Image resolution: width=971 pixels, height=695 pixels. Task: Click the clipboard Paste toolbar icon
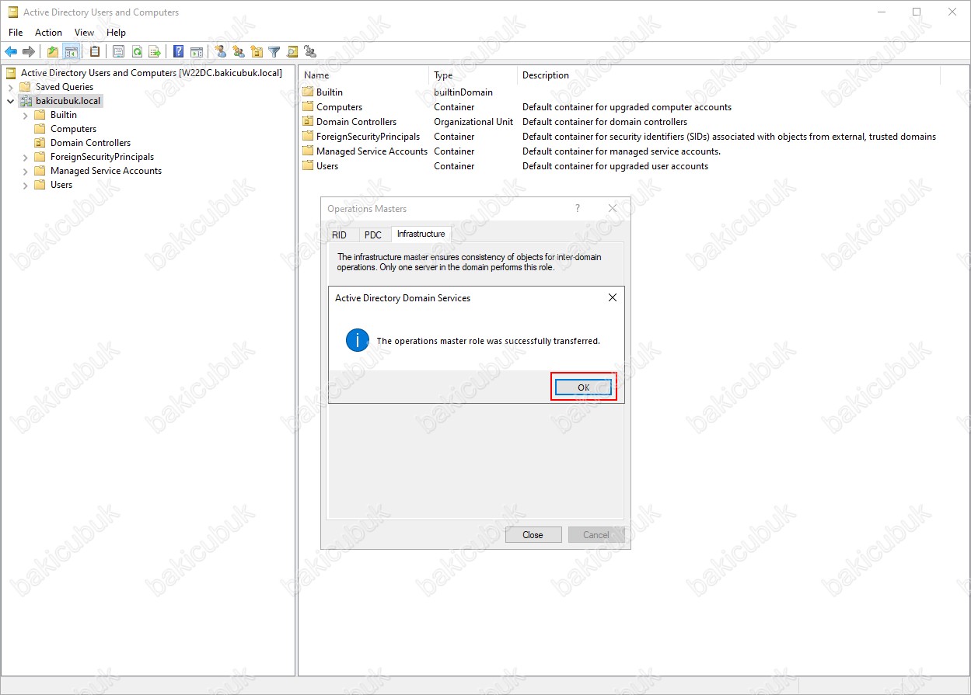point(95,52)
